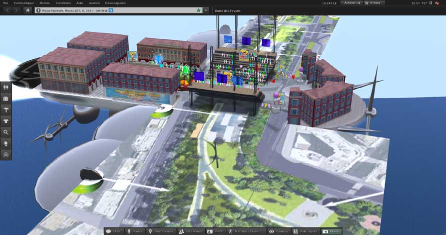Open the General maturity rating badge
Viewport: 446px width, 235px height.
tap(111, 10)
